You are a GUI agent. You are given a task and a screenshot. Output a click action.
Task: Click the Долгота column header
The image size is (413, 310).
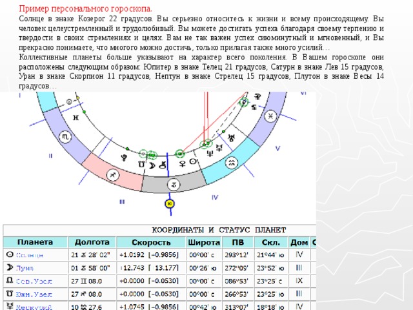point(92,242)
